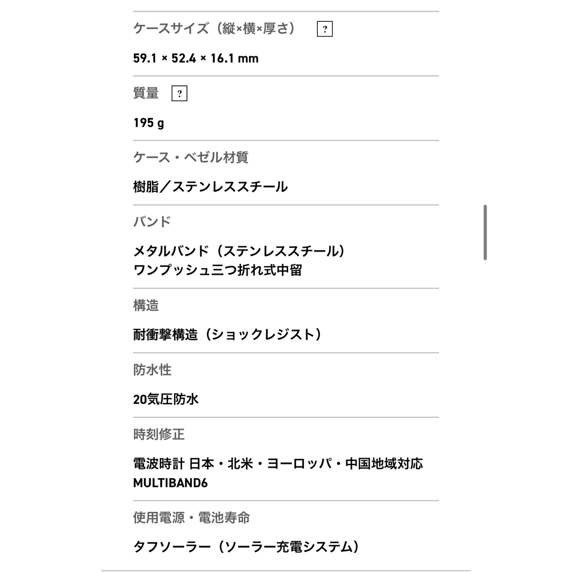Click the ケースサイズ(縦×横×厚さ) heading

215,29
